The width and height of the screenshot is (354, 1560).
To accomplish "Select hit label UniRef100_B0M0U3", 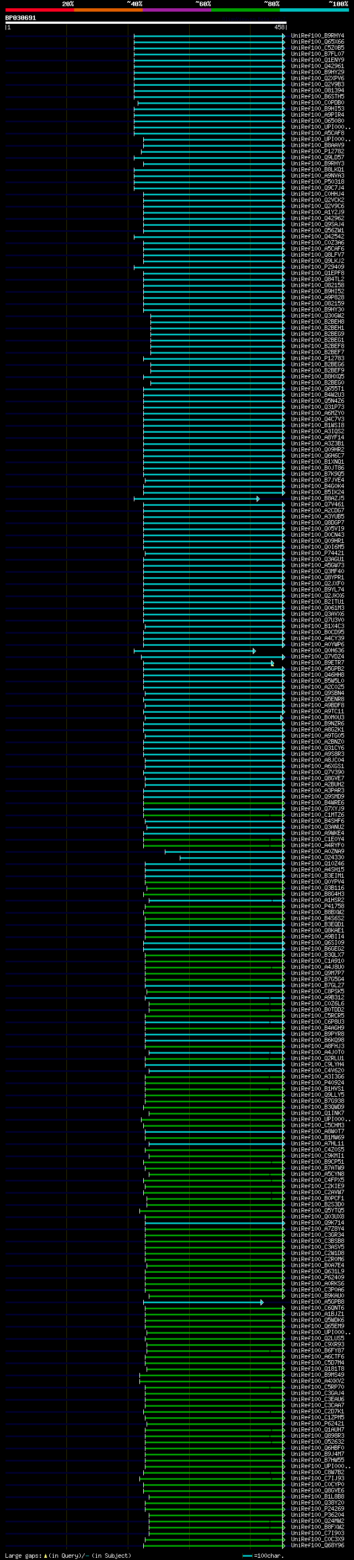I will (x=317, y=718).
